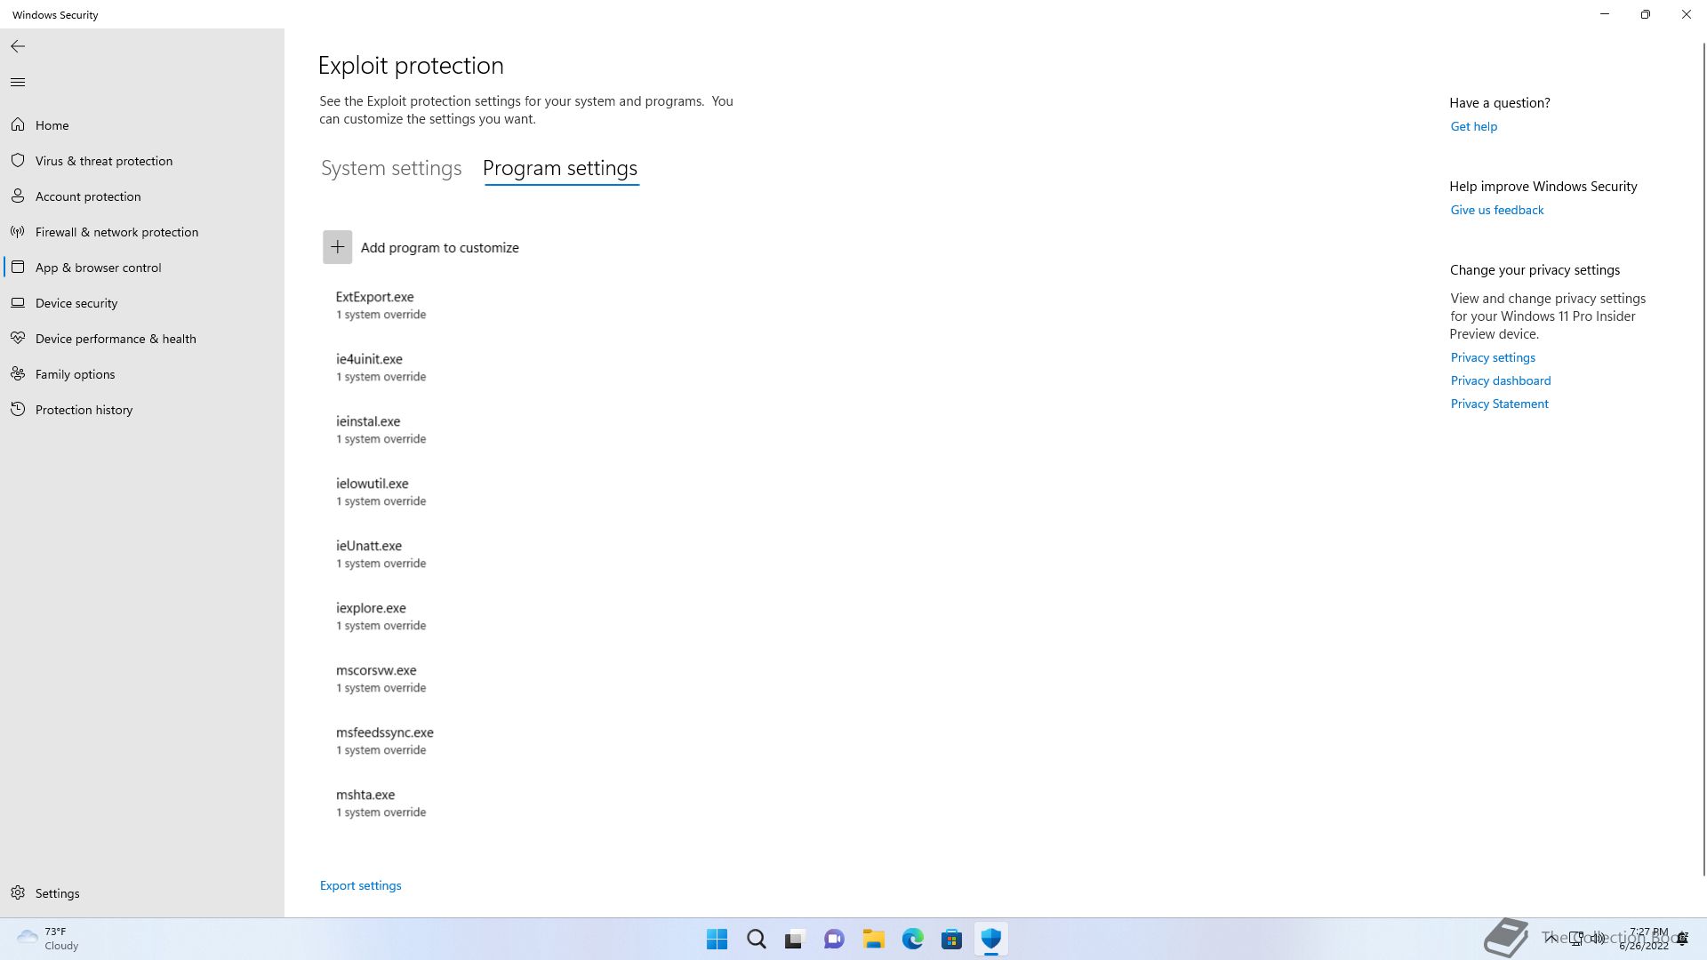
Task: Select Program settings tab
Action: click(560, 168)
